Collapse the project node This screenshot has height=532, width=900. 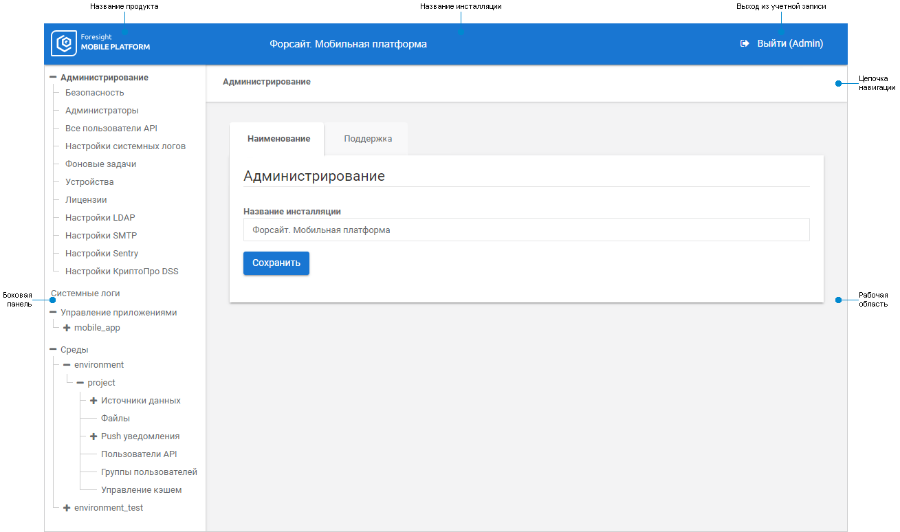(80, 383)
